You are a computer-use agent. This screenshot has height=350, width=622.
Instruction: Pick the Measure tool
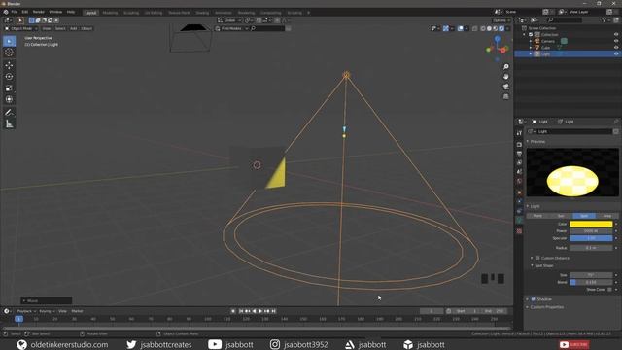(x=9, y=124)
